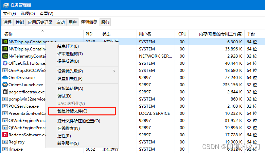Click the pageofficetray process icon
Image resolution: width=265 pixels, height=153 pixels.
coord(5,92)
